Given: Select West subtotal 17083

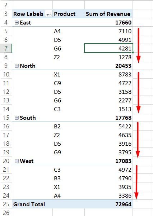Looking at the screenshot, I should (x=108, y=161).
